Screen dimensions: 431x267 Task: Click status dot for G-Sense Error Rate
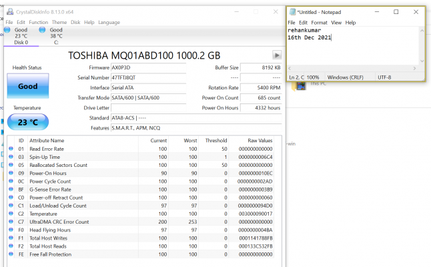[x=11, y=189]
